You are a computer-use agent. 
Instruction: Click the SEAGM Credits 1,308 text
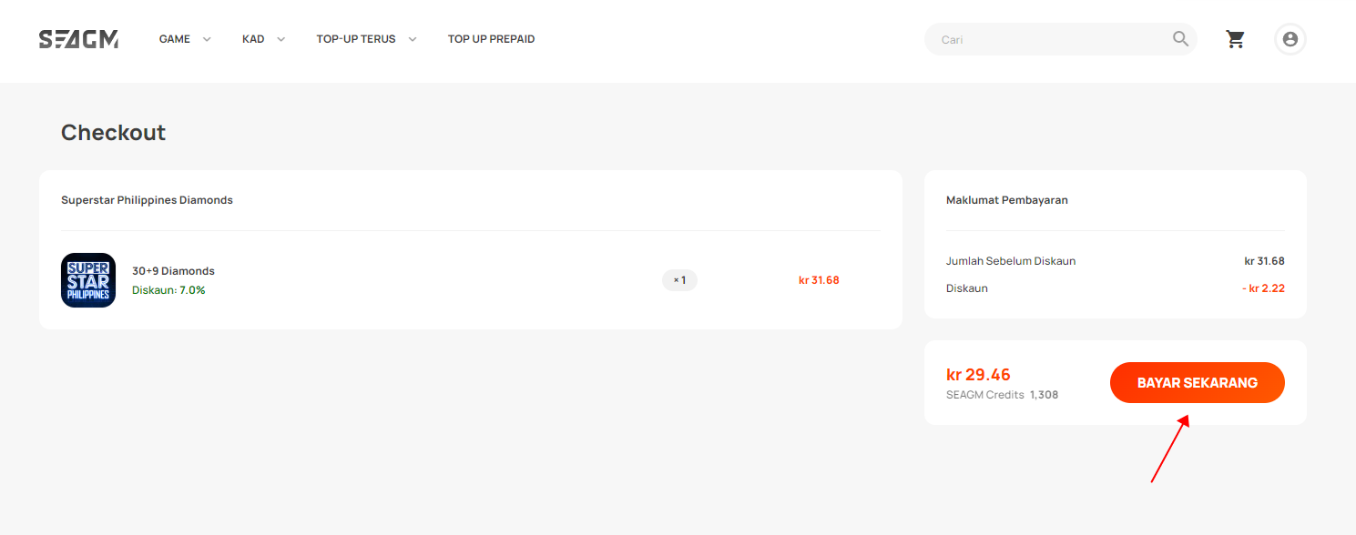point(1002,395)
